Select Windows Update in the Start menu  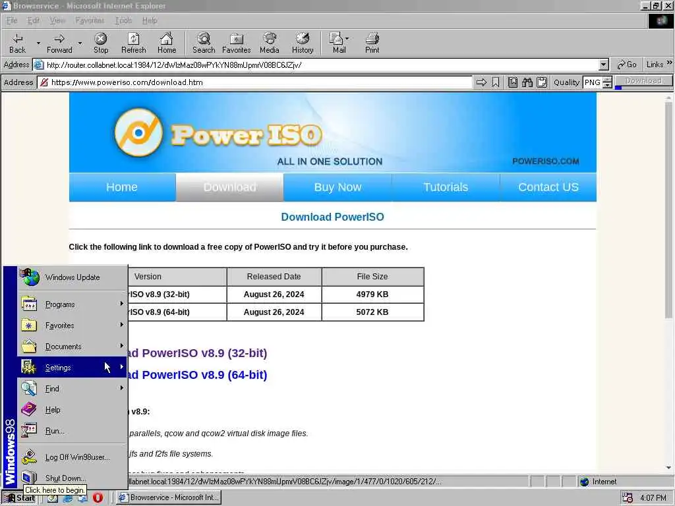73,277
